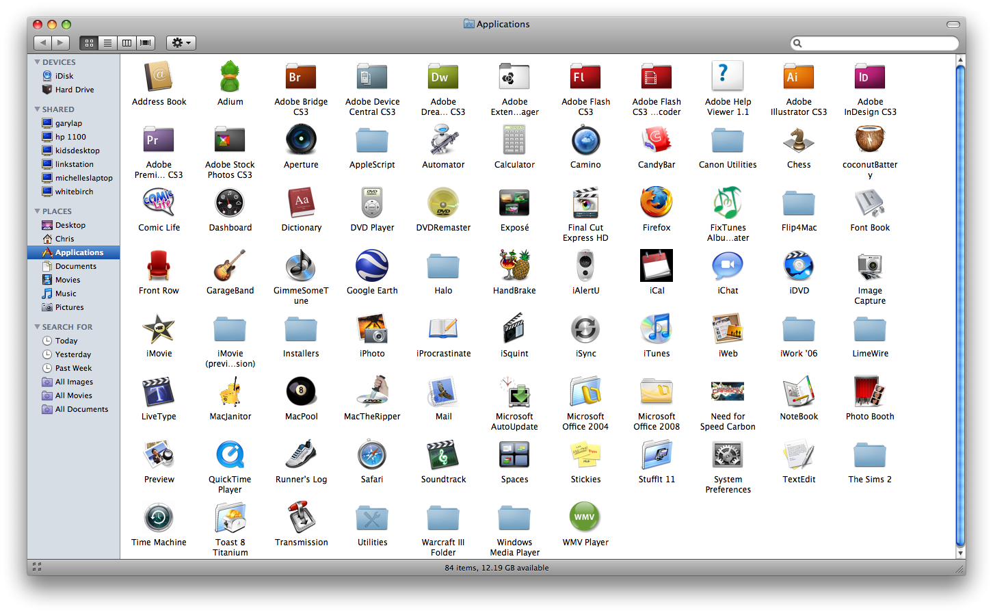
Task: Switch to column view mode
Action: point(127,43)
